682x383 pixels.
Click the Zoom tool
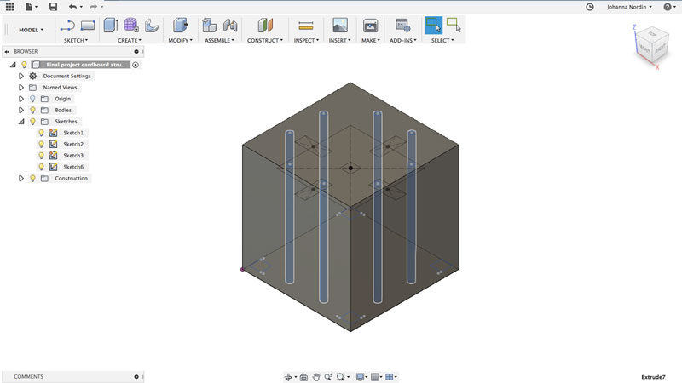(328, 377)
